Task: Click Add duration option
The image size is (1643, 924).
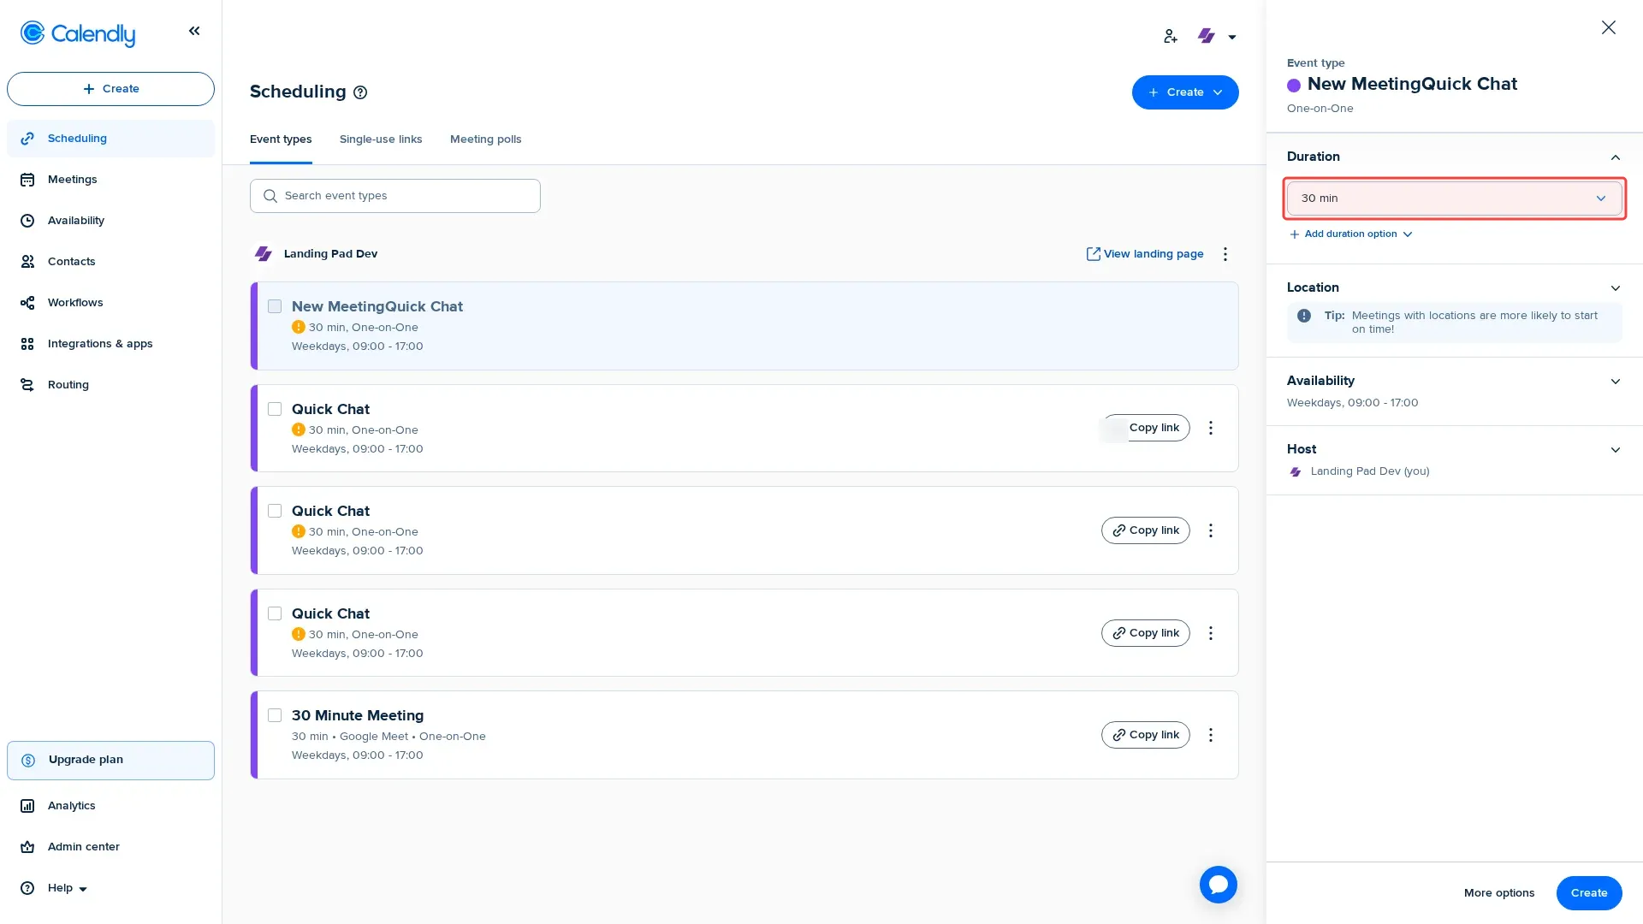Action: click(x=1349, y=234)
